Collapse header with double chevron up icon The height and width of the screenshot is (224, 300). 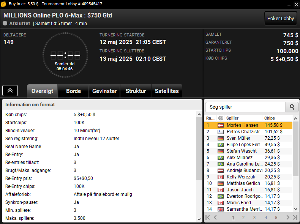[x=10, y=90]
